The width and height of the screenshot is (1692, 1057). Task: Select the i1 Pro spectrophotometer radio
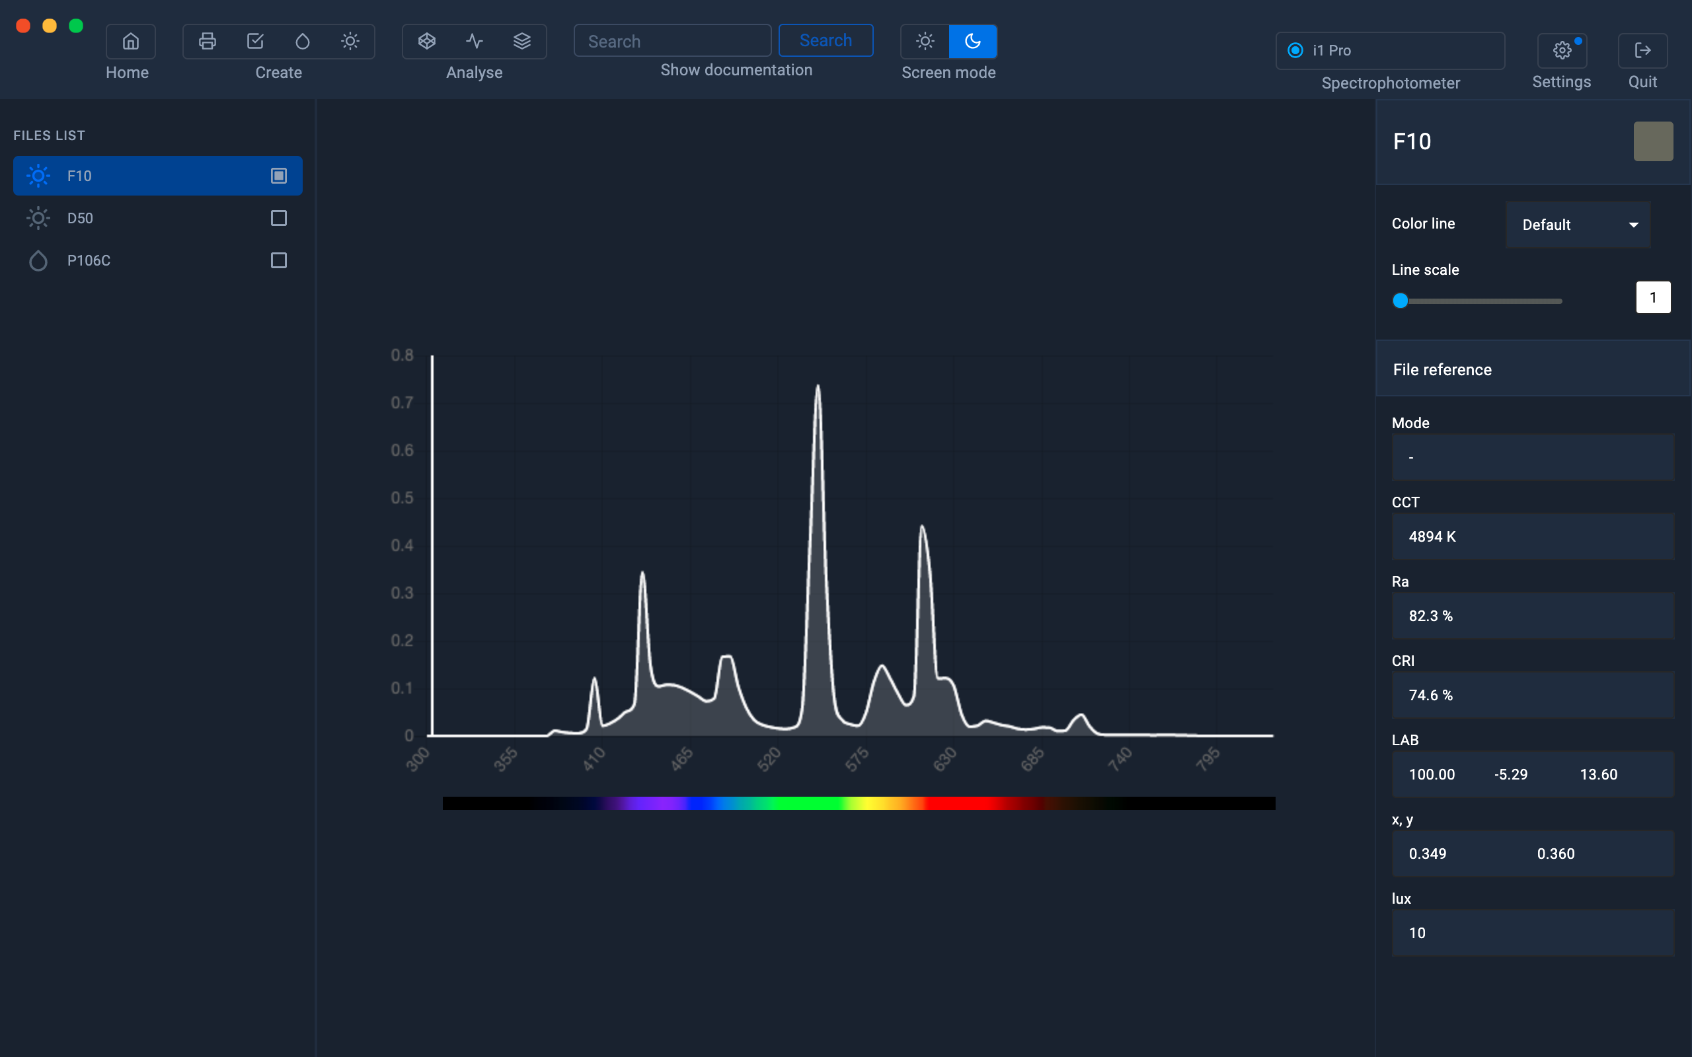click(x=1295, y=50)
